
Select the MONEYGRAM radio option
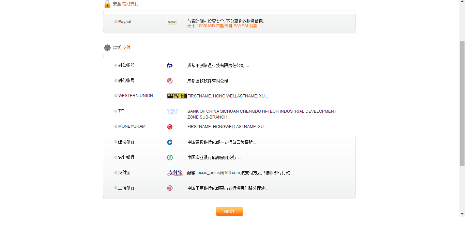point(116,126)
